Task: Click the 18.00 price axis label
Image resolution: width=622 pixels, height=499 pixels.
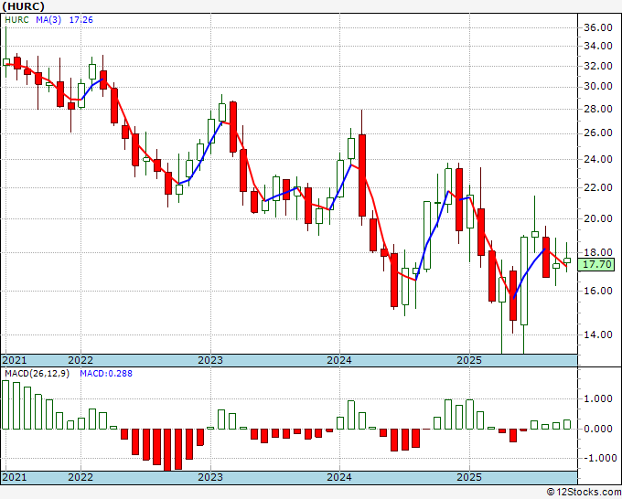Action: 598,252
